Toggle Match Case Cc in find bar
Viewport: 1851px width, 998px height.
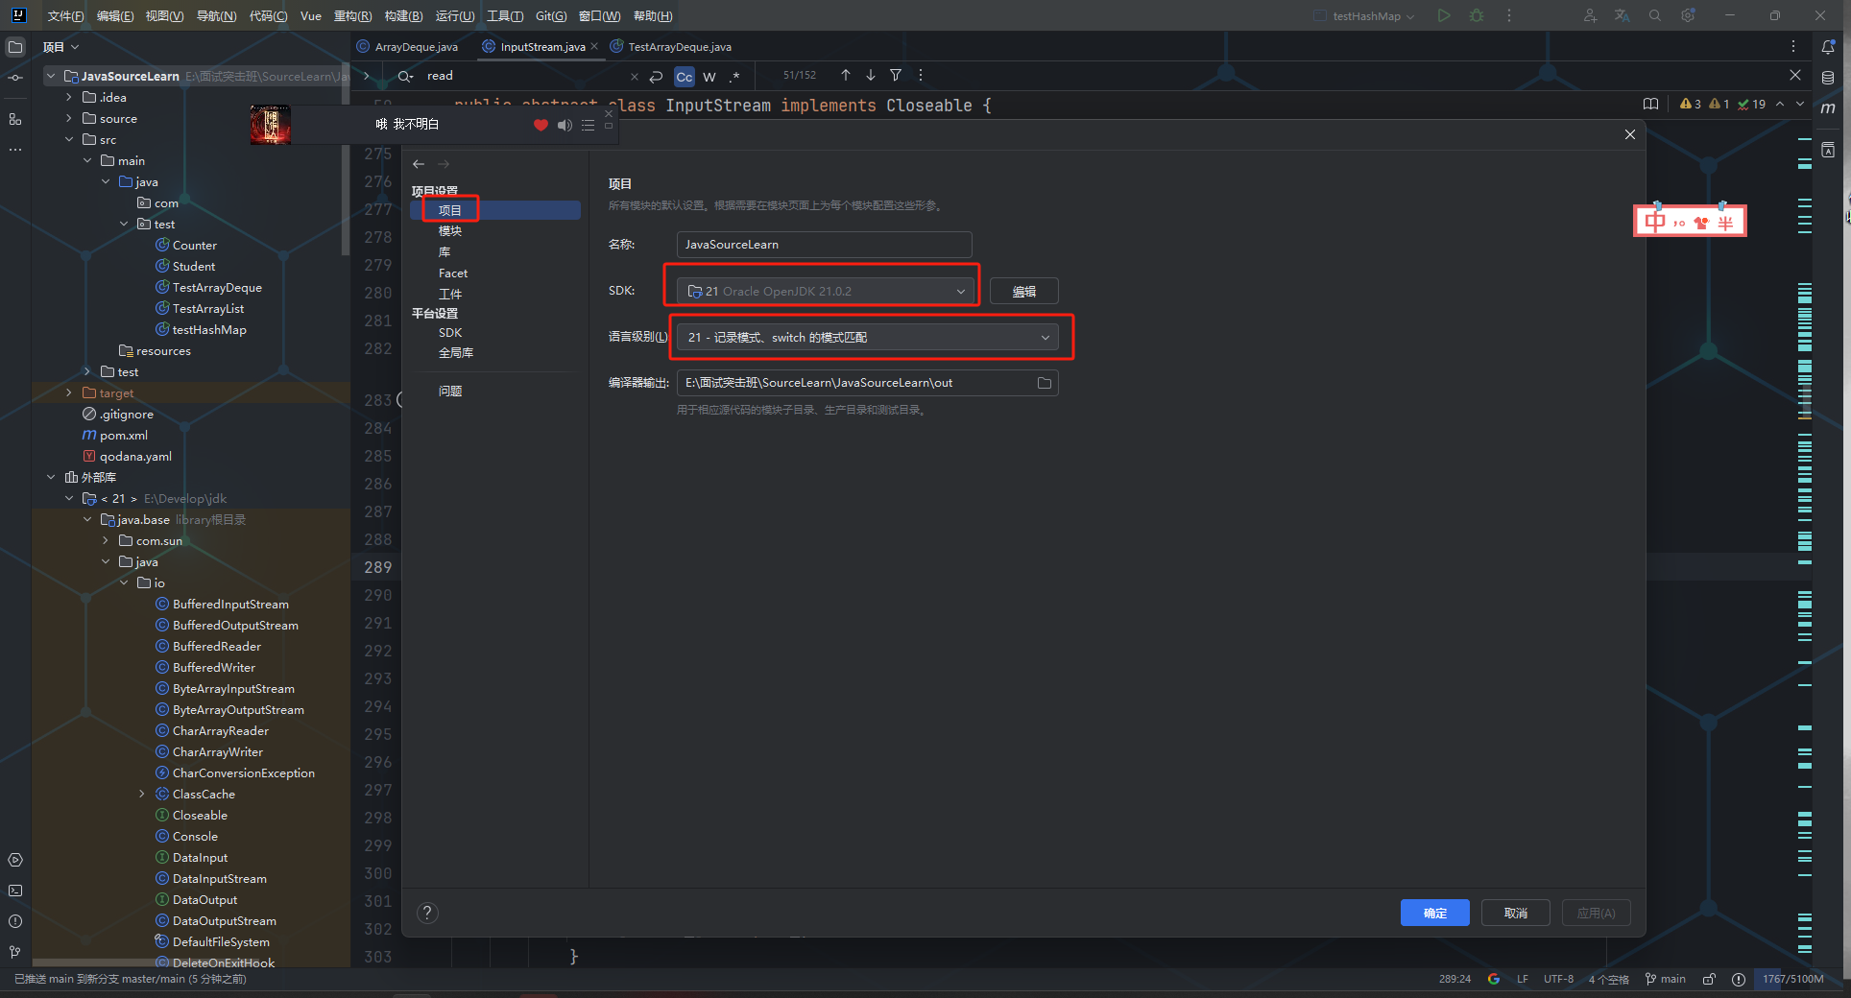pyautogui.click(x=684, y=77)
